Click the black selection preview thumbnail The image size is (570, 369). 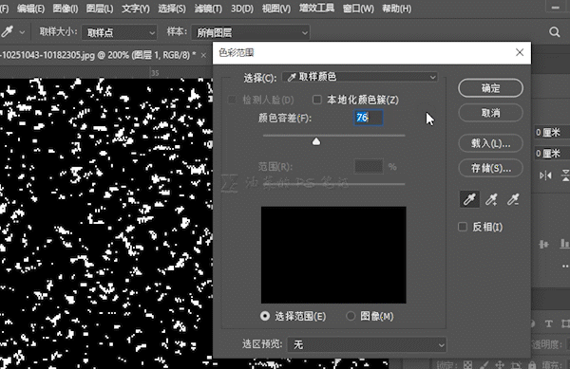[x=333, y=255]
